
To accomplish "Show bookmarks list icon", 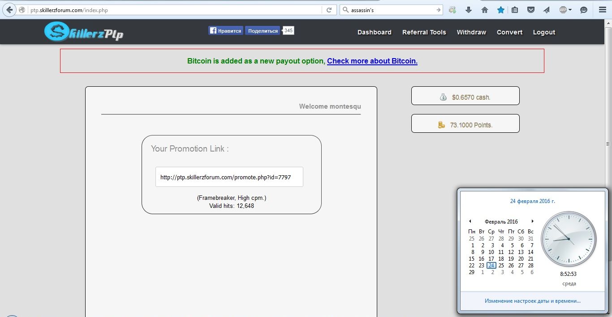I will coord(515,10).
